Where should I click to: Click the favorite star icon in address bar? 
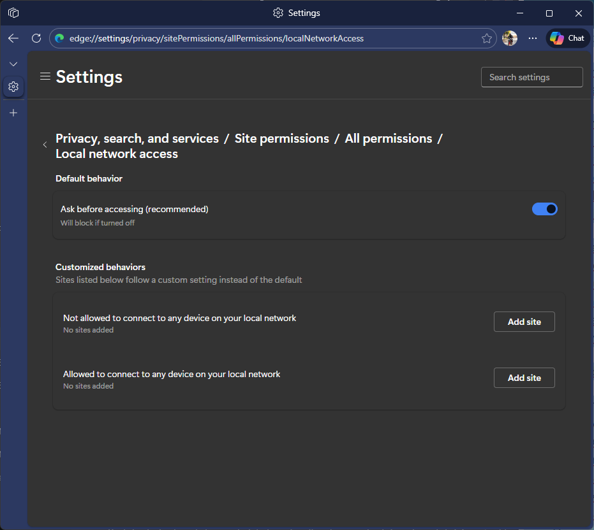487,38
